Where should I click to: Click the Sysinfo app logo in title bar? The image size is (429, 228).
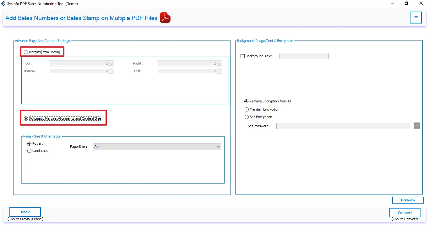click(3, 3)
